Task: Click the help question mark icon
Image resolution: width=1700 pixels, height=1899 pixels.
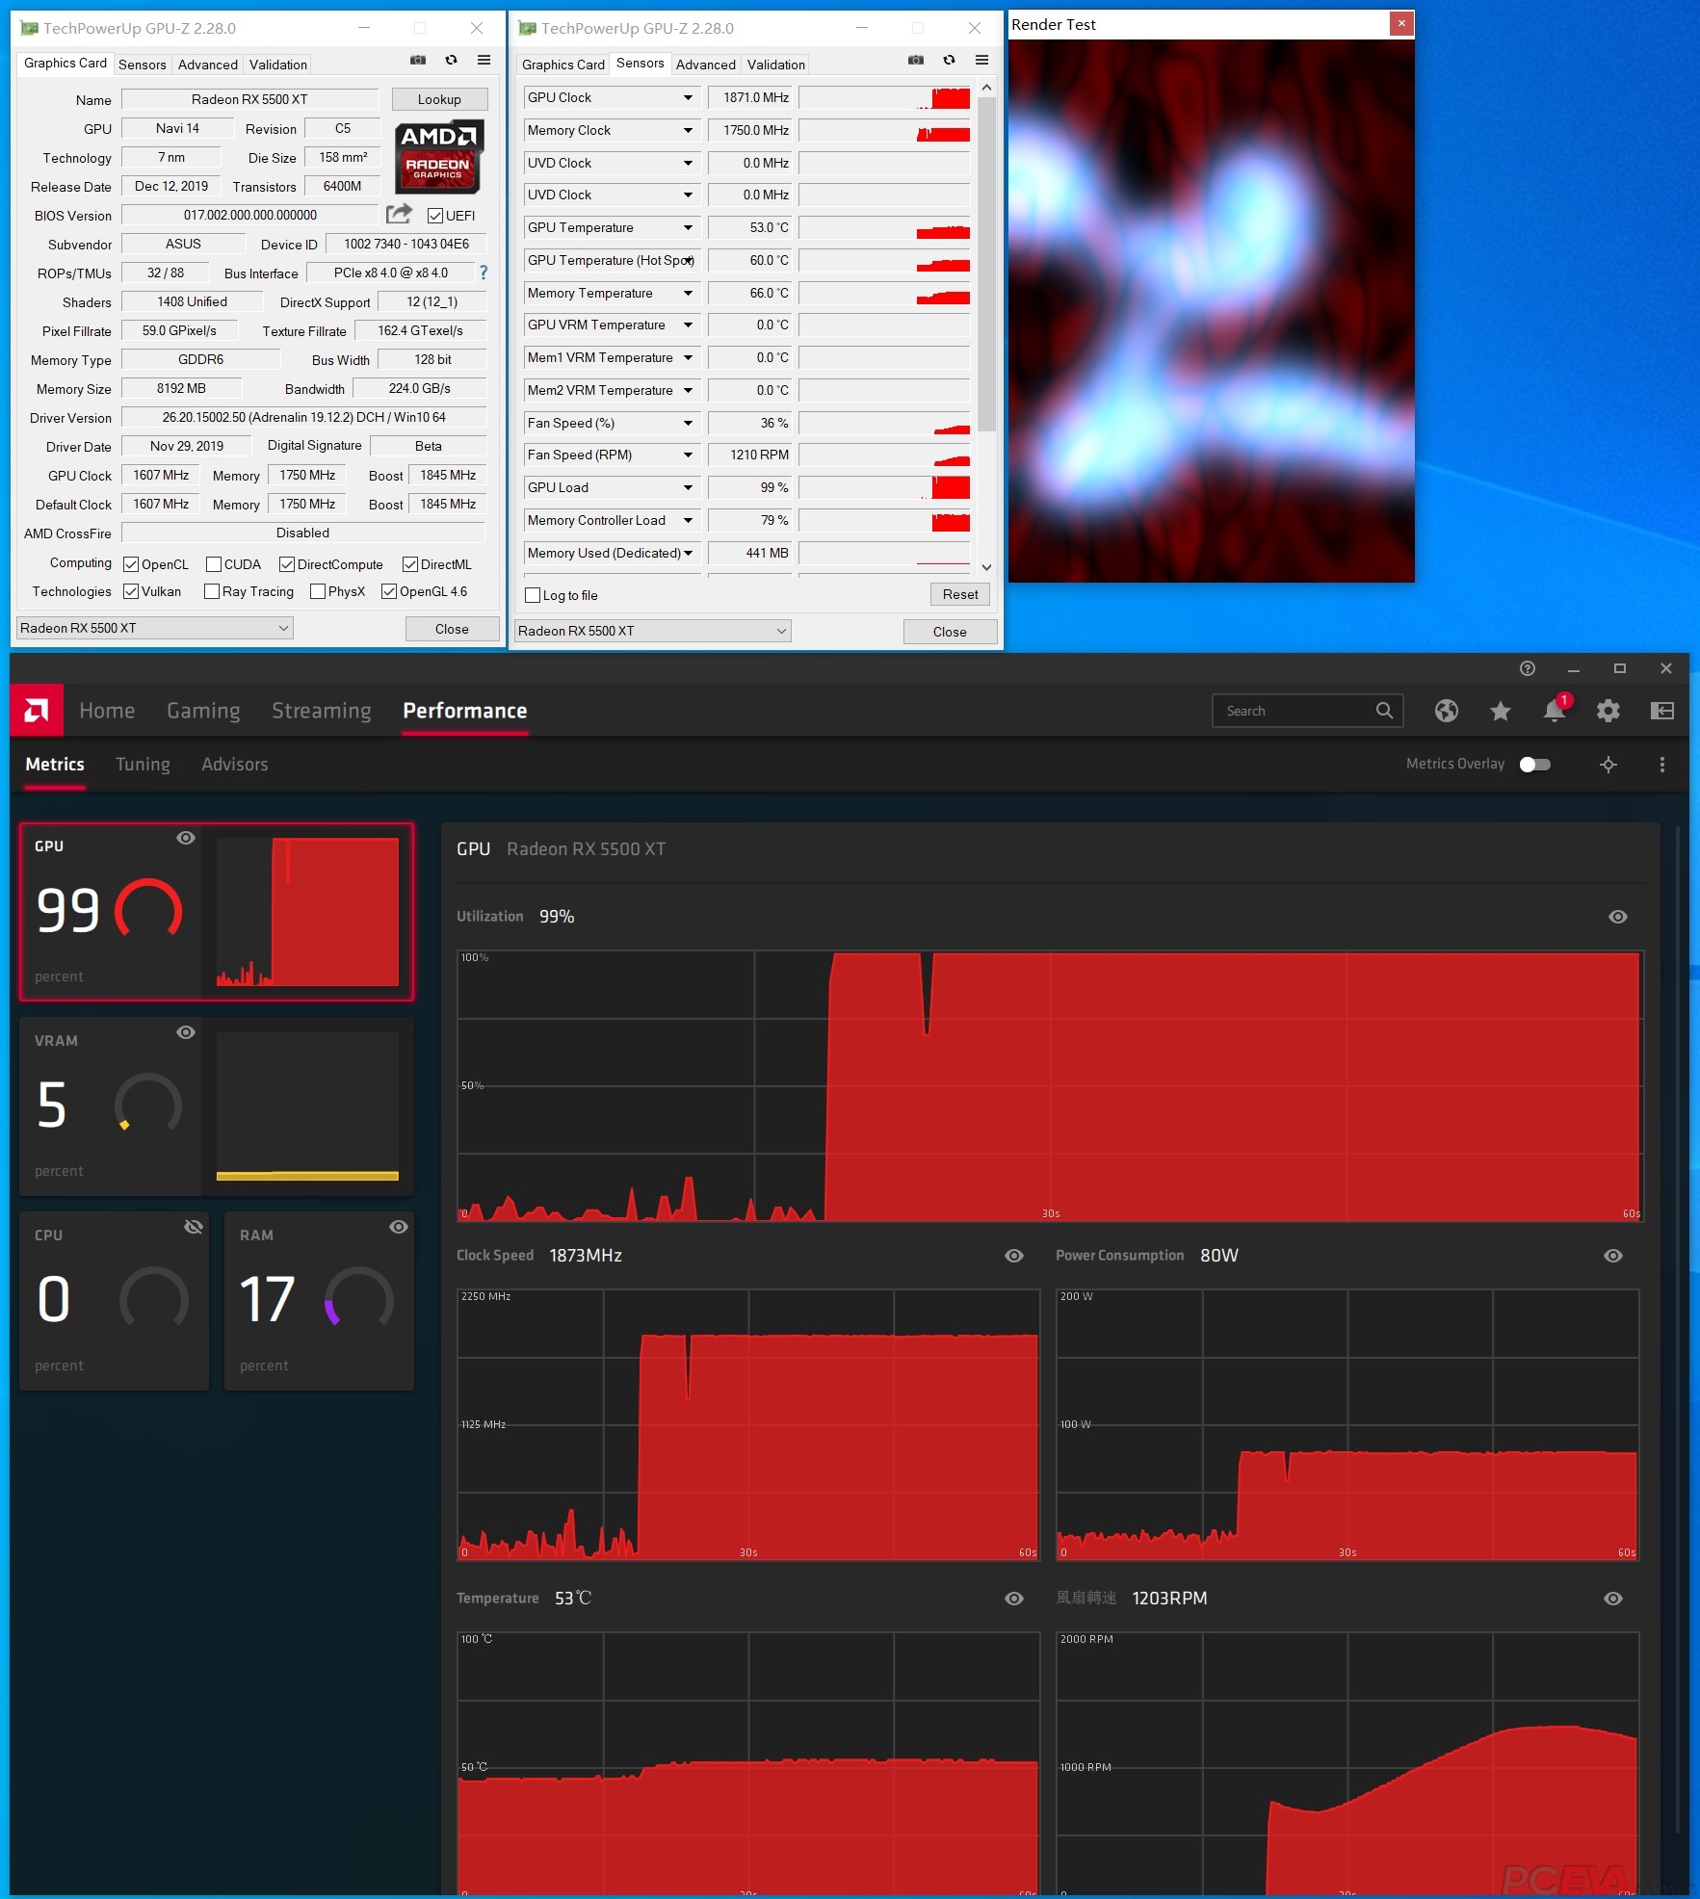Action: pos(1527,668)
